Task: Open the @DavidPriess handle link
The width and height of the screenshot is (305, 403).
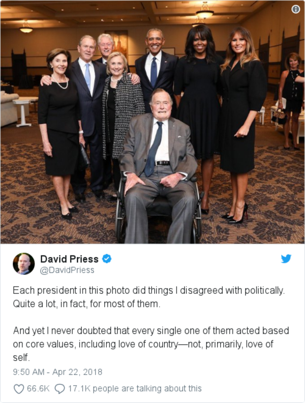Action: [x=67, y=270]
